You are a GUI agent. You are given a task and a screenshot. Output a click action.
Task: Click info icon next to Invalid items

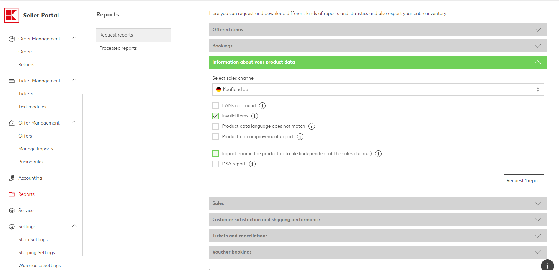[255, 116]
